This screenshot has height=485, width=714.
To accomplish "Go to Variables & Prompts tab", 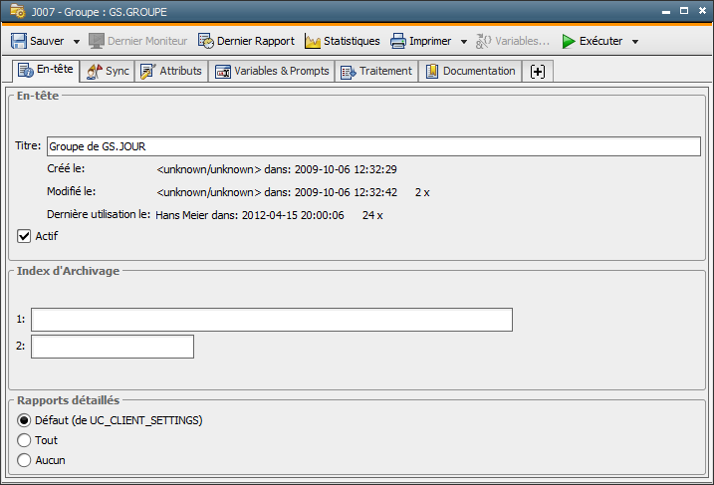I will (x=272, y=72).
